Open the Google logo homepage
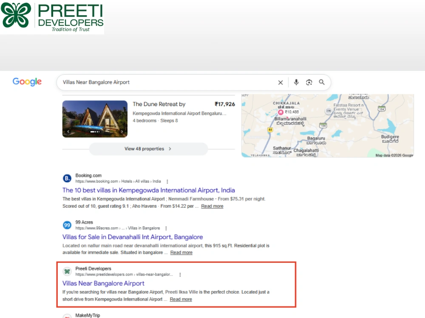The width and height of the screenshot is (425, 318). coord(27,82)
